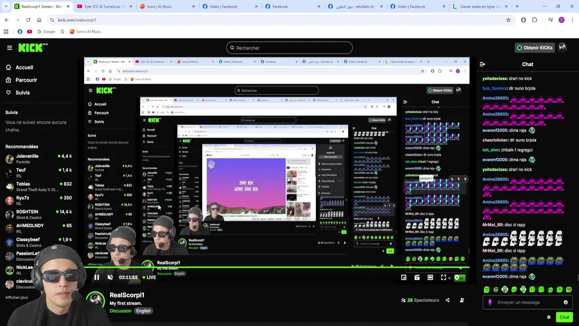Focus the Envoyer un message field
The width and height of the screenshot is (579, 326).
527,302
